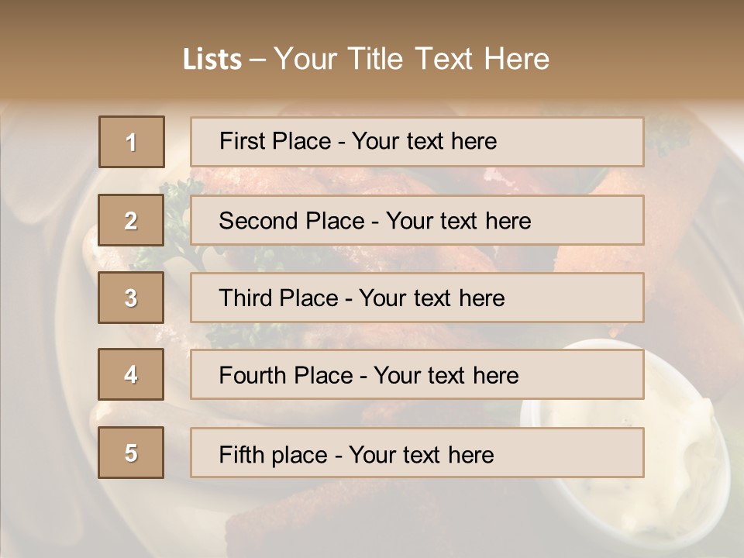Click the number 5 box

tap(131, 453)
